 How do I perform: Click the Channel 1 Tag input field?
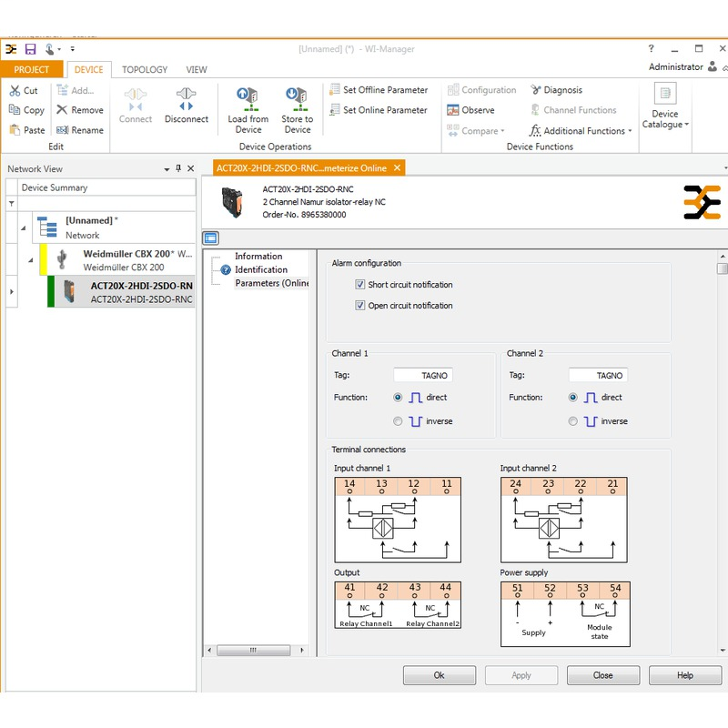click(423, 375)
